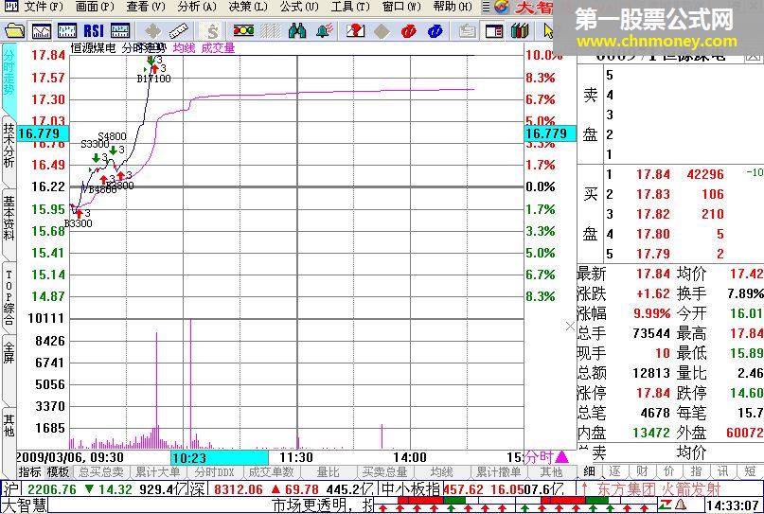This screenshot has width=764, height=514.
Task: Open the 窗口(W) menu
Action: click(x=401, y=7)
